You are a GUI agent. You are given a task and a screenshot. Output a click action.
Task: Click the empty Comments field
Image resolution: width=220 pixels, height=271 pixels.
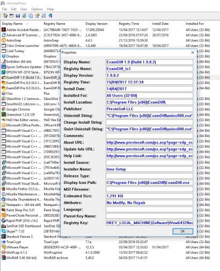tap(149, 135)
